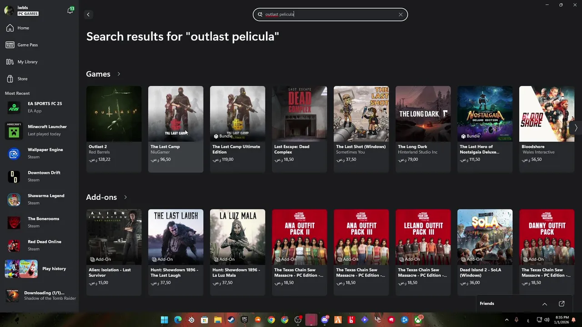
Task: Go back using the back arrow button
Action: click(88, 15)
